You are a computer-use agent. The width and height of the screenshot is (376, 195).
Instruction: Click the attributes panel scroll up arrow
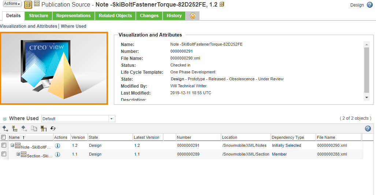pos(366,45)
